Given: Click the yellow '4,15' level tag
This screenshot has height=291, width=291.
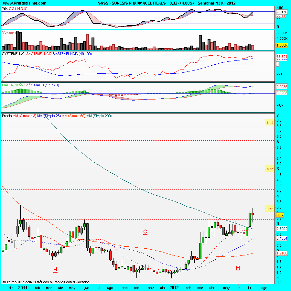Looking at the screenshot, I should point(270,169).
